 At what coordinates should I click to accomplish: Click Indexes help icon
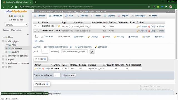[45, 59]
